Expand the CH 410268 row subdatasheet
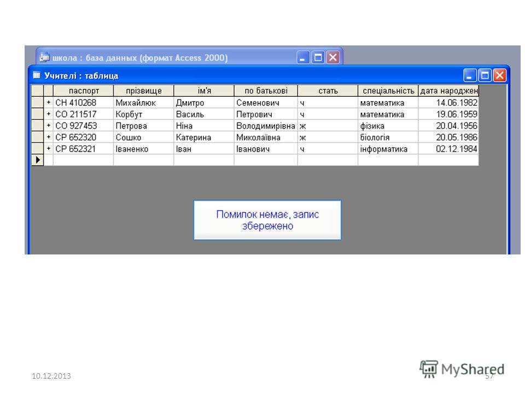Viewport: 525px width, 394px height. [49, 102]
